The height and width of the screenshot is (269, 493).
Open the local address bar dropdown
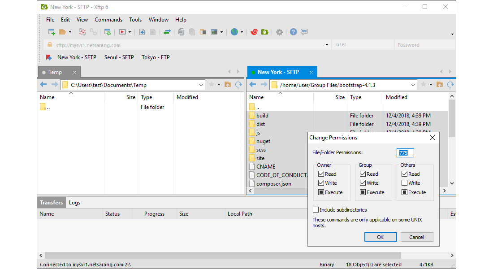click(x=202, y=84)
